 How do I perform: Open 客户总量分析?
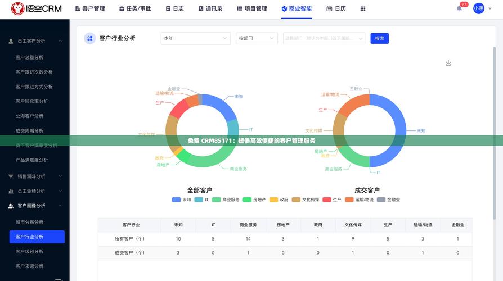29,57
